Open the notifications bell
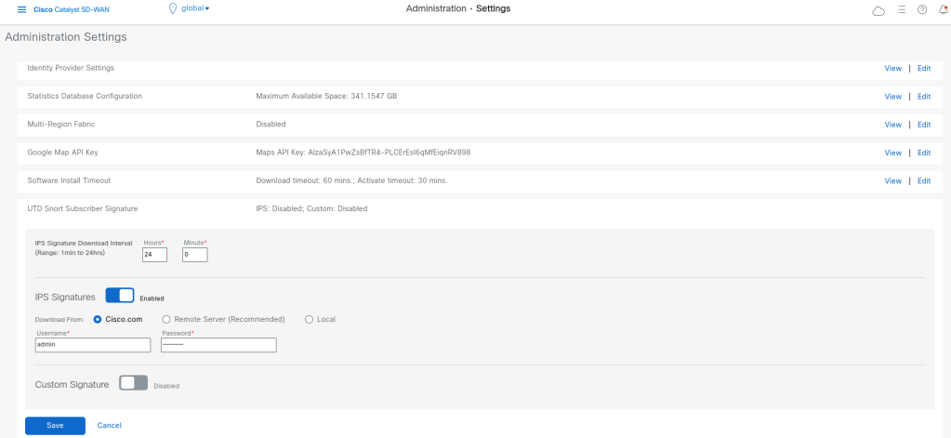 (x=943, y=9)
